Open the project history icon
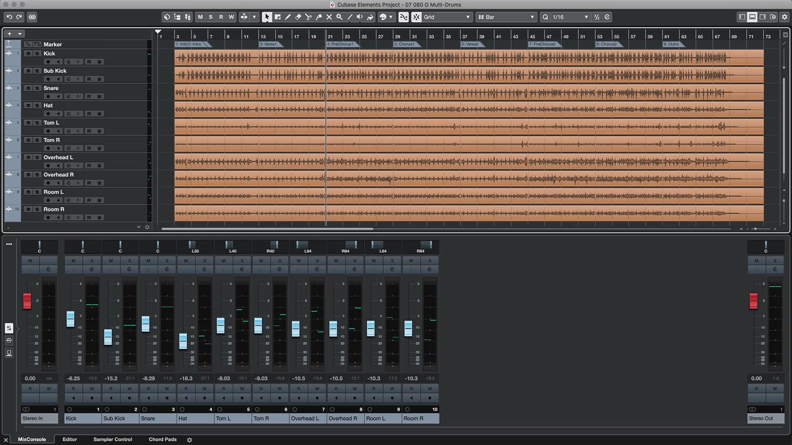 (x=32, y=17)
